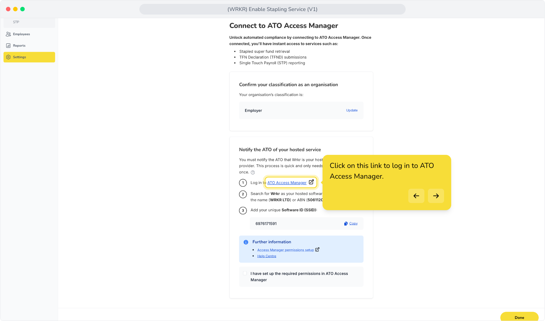Click the Settings gear icon
Viewport: 545px width, 321px height.
[x=8, y=57]
